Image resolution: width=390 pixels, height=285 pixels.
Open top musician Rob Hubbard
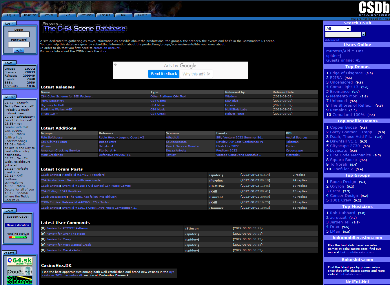[342, 213]
